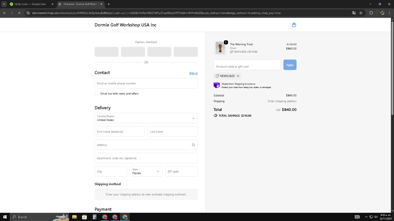394x221 pixels.
Task: Open the volume control in system tray
Action: click(376, 217)
